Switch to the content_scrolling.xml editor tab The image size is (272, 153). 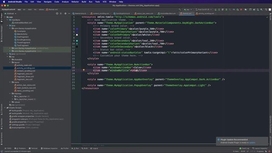tap(100, 14)
